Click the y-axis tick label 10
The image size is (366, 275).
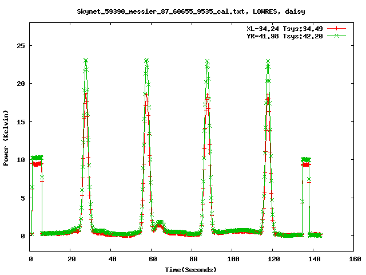tap(21, 160)
